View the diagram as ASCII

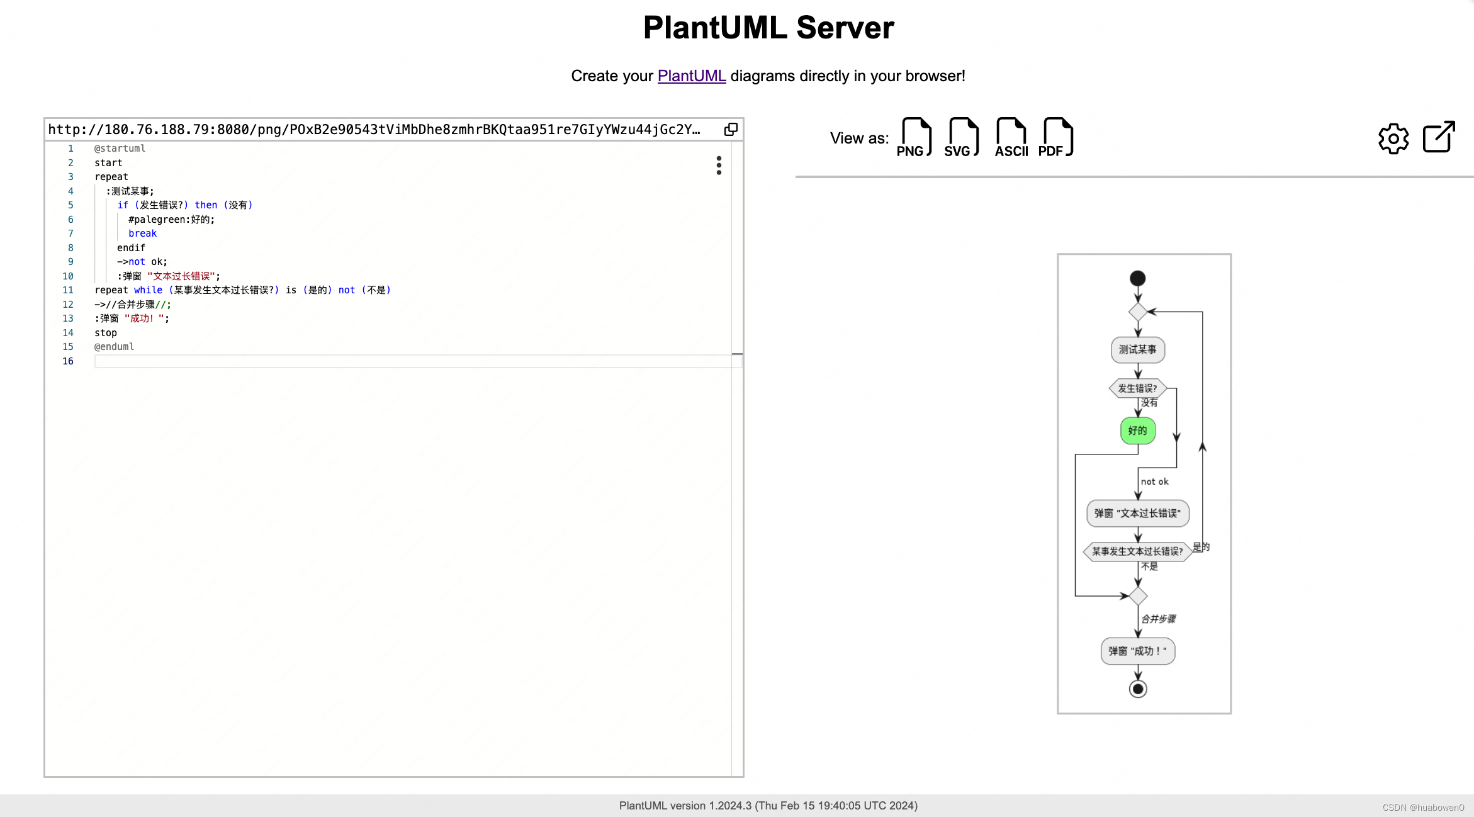point(1010,137)
